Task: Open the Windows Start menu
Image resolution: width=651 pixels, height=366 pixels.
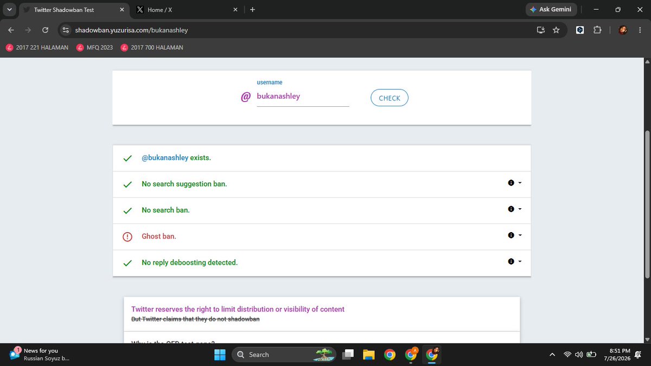Action: tap(220, 355)
